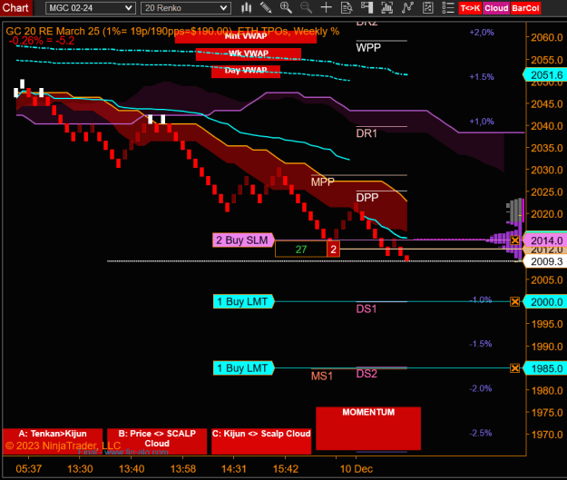Cancel the 2000.0 Buy LMT order
567x480 pixels.
coord(515,301)
